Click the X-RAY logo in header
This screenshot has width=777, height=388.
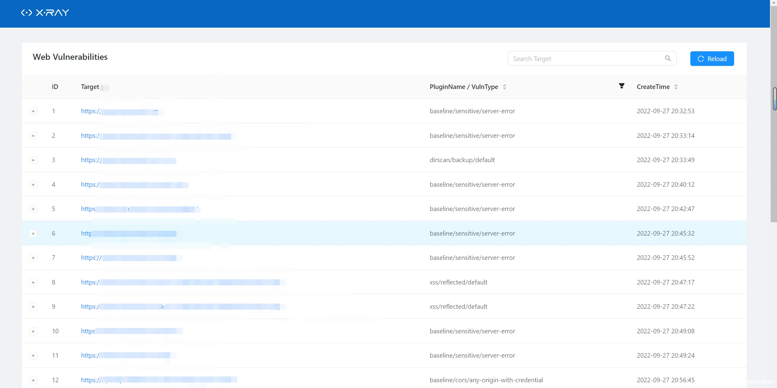[45, 13]
